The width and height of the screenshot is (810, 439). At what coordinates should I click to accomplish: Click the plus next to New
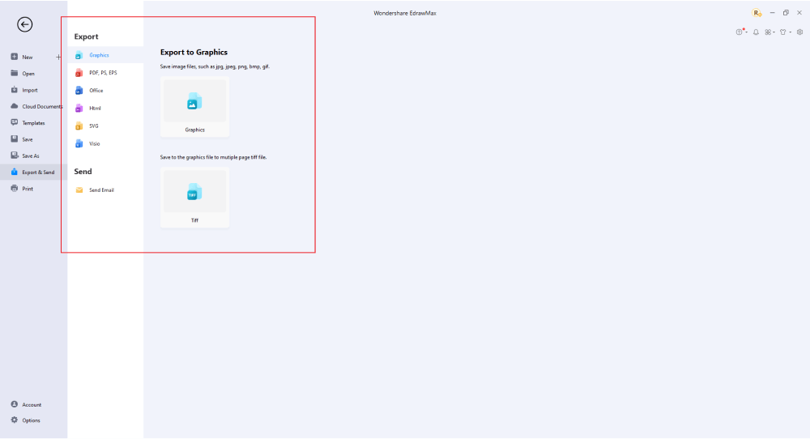tap(58, 58)
